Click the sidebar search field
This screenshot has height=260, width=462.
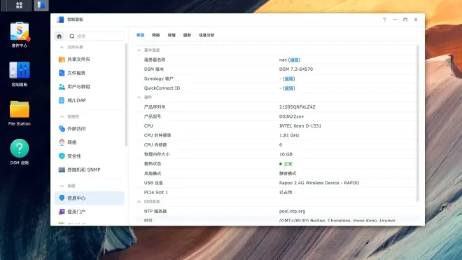(x=95, y=36)
